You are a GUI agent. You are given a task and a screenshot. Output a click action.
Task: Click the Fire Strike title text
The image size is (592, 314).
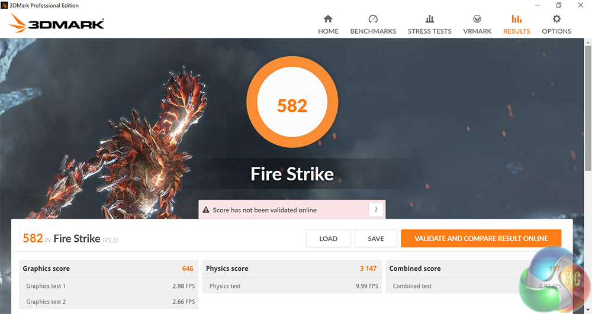(292, 174)
